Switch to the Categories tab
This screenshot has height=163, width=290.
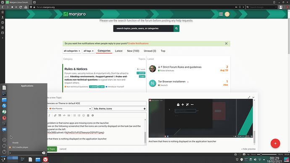click(x=104, y=51)
